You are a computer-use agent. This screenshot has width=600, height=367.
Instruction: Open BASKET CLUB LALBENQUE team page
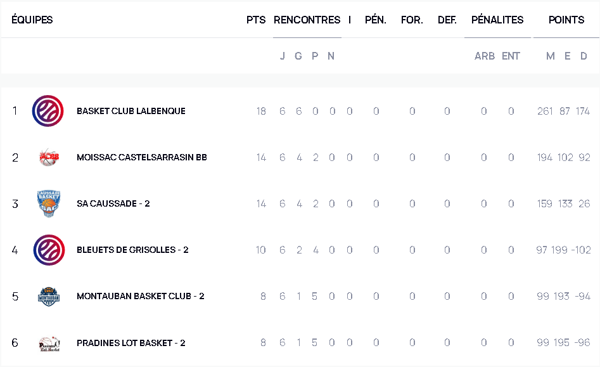pyautogui.click(x=131, y=111)
